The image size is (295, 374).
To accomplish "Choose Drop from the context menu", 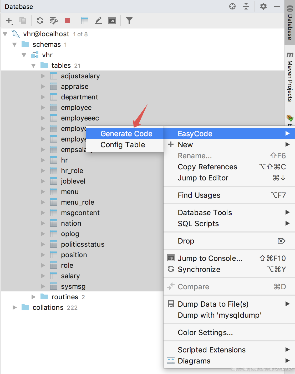I will [186, 241].
